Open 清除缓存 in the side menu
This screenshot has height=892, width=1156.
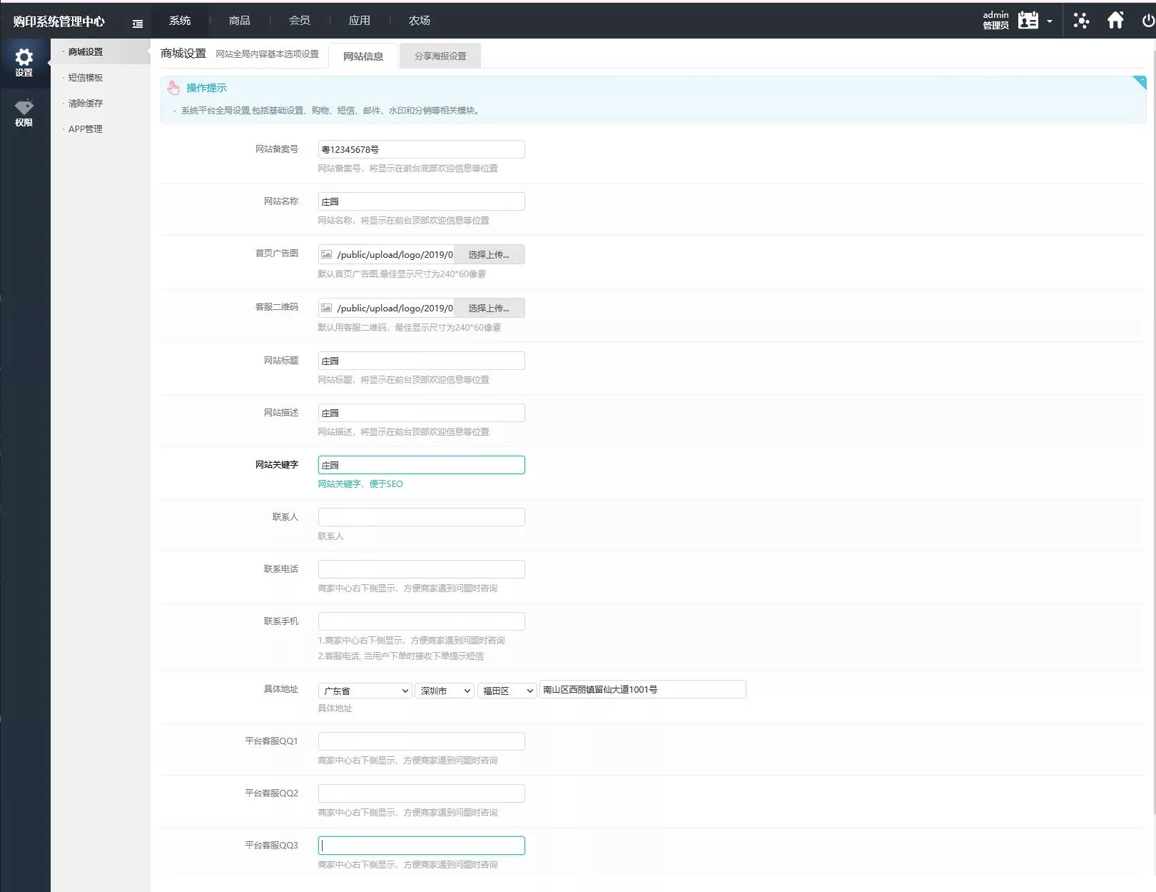86,104
